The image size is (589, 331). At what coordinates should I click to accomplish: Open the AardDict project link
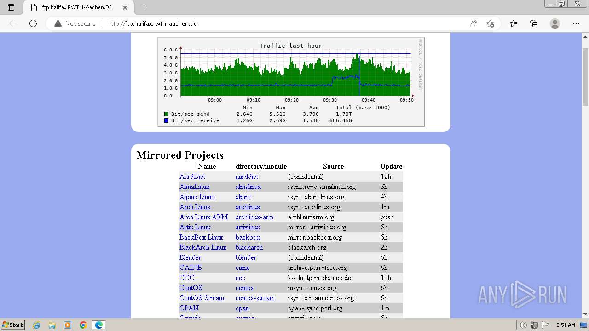point(192,177)
